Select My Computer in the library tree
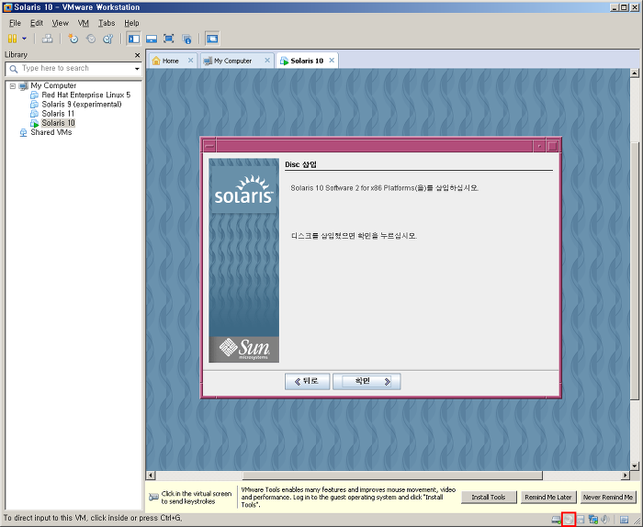The width and height of the screenshot is (643, 527). [53, 85]
